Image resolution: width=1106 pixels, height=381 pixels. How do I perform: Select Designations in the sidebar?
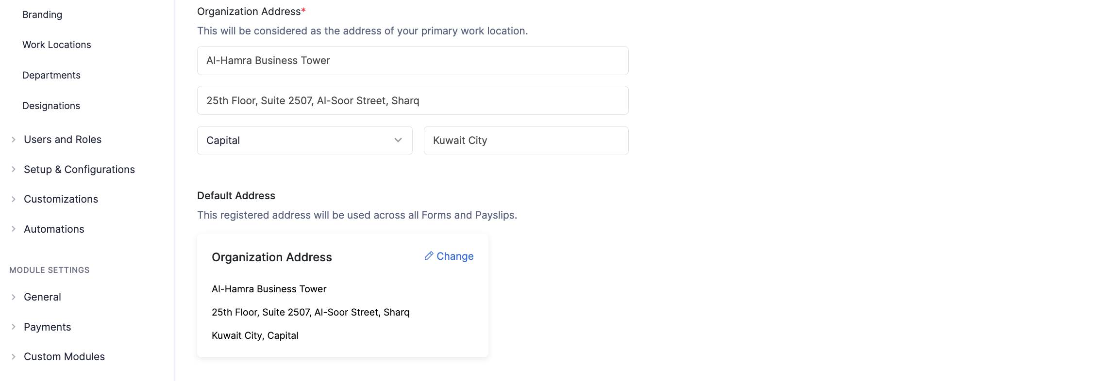click(x=51, y=106)
